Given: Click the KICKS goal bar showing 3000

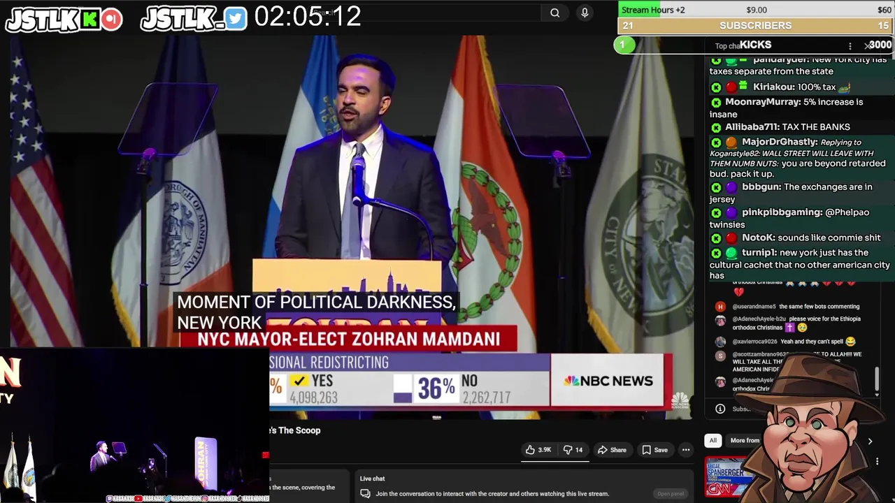Looking at the screenshot, I should [755, 45].
